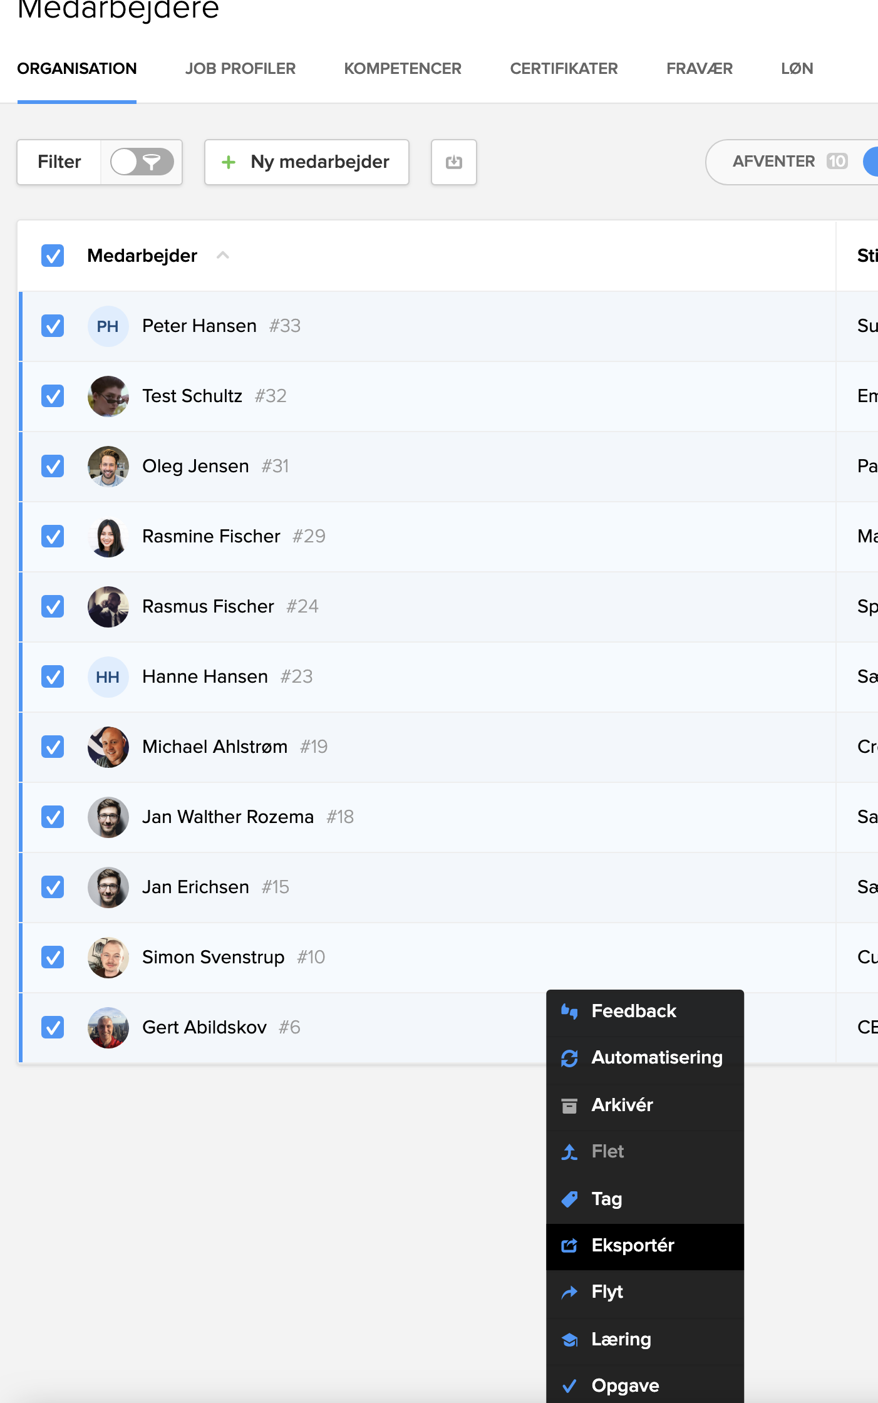Image resolution: width=878 pixels, height=1403 pixels.
Task: Click the Opgave checkmark icon
Action: tap(569, 1385)
